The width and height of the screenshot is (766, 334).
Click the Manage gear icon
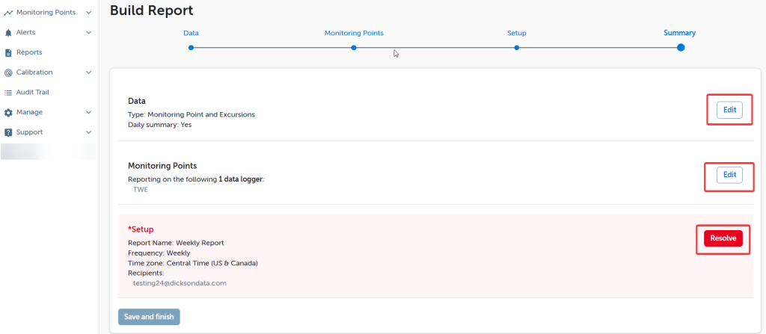[x=8, y=112]
